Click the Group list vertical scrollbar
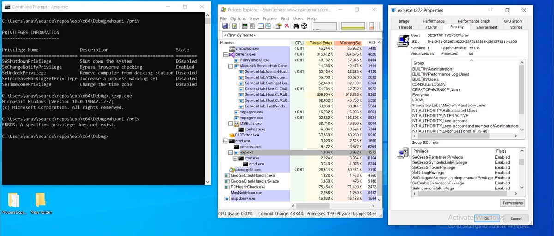This screenshot has height=236, width=554. [522, 96]
